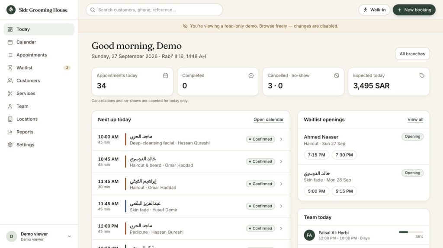The width and height of the screenshot is (443, 248).
Task: Open the Today menu item
Action: [x=39, y=29]
